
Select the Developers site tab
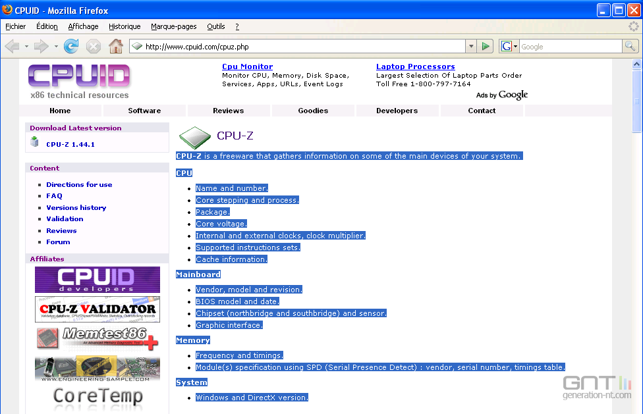click(397, 111)
